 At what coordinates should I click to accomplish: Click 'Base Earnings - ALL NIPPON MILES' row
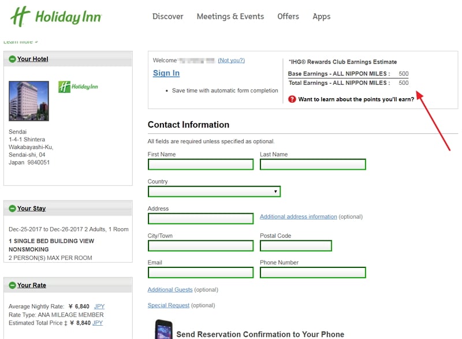pos(348,73)
